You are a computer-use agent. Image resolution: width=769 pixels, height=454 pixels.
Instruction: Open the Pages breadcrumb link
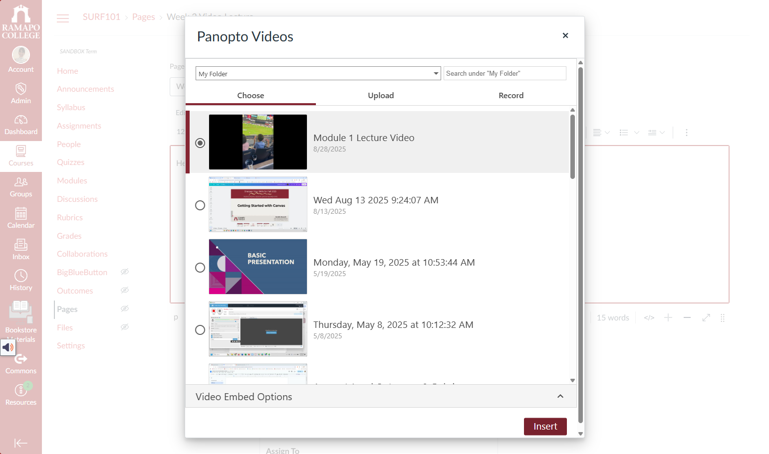[143, 17]
